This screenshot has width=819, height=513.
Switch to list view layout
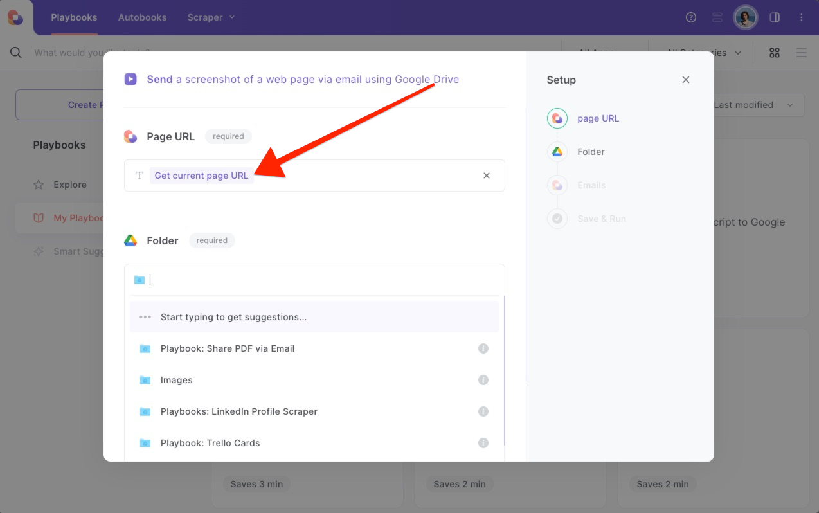[801, 53]
